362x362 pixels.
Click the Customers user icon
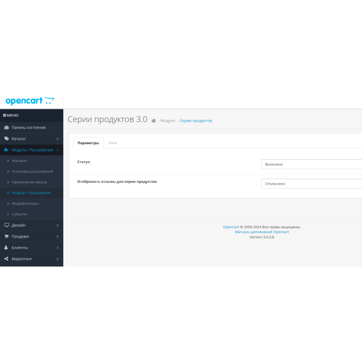coord(6,248)
